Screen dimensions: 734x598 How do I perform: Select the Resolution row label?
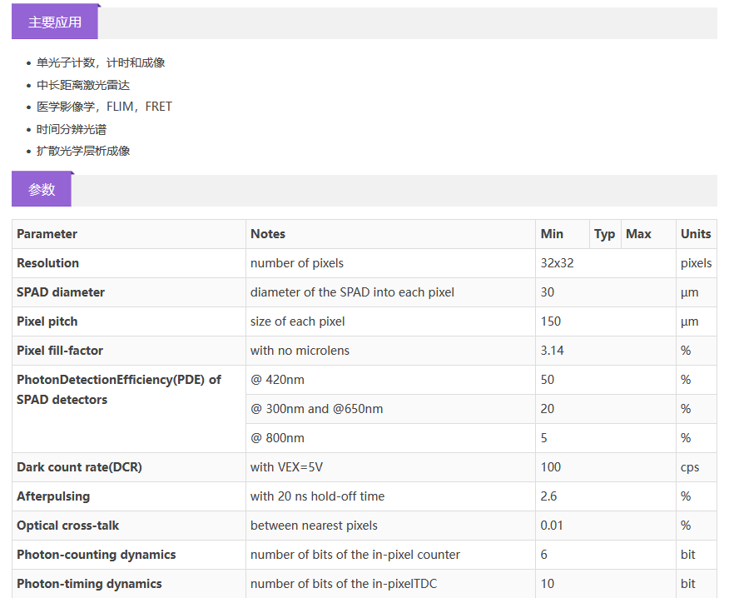tap(48, 263)
